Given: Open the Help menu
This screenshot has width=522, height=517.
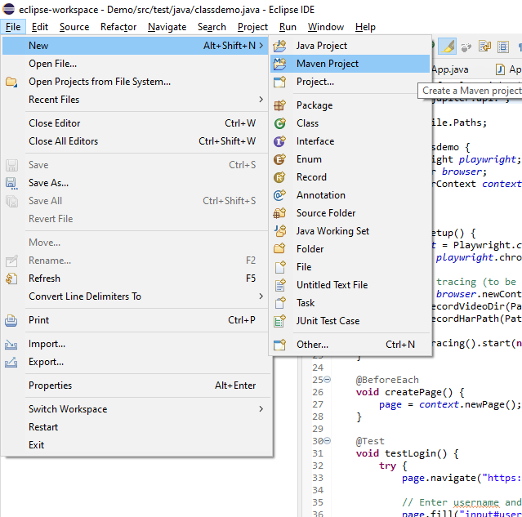Looking at the screenshot, I should coord(365,27).
